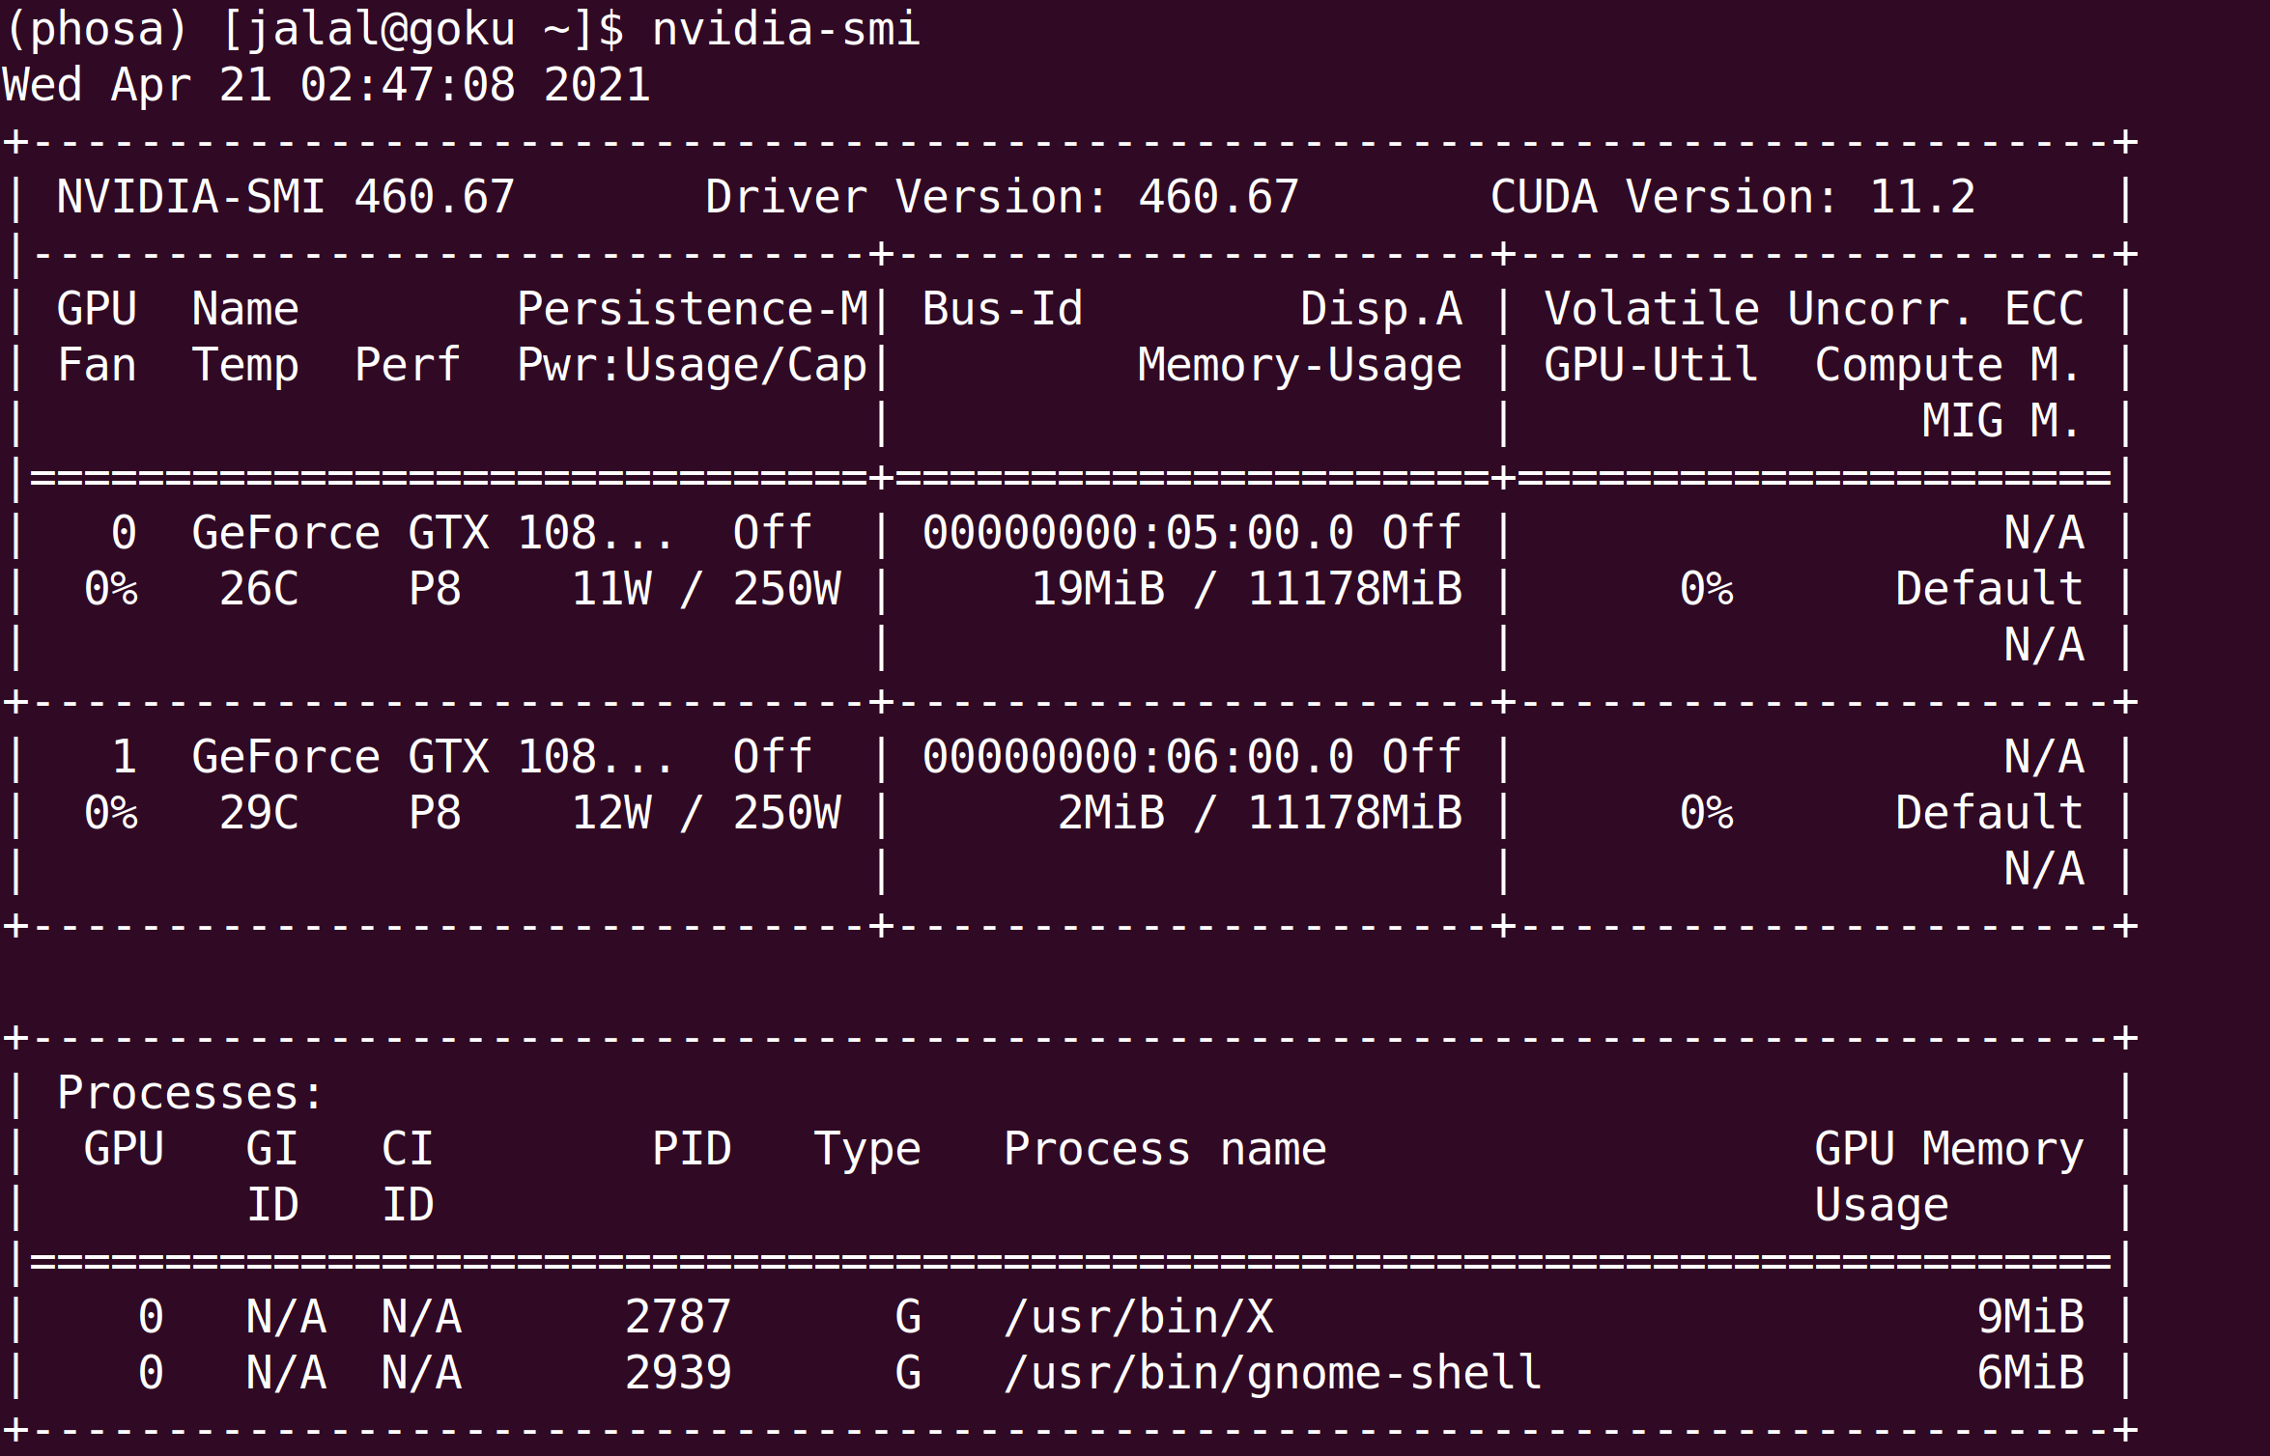Click the Persistence-M column header
This screenshot has width=2270, height=1456.
(692, 309)
